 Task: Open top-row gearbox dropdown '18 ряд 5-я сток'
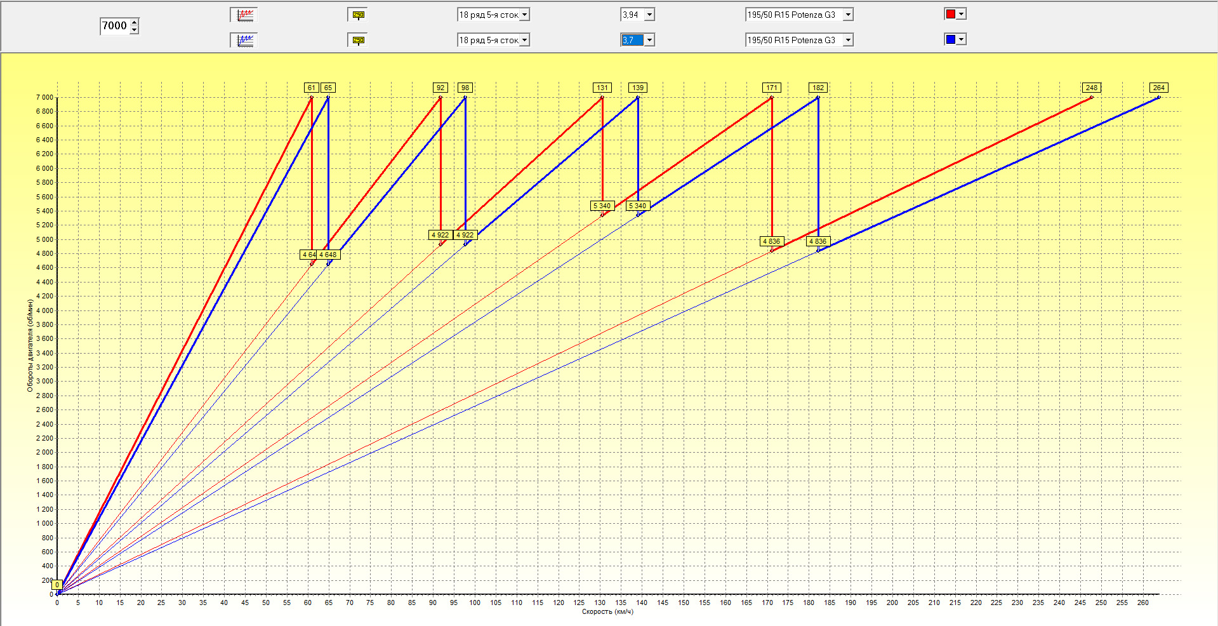tap(493, 15)
